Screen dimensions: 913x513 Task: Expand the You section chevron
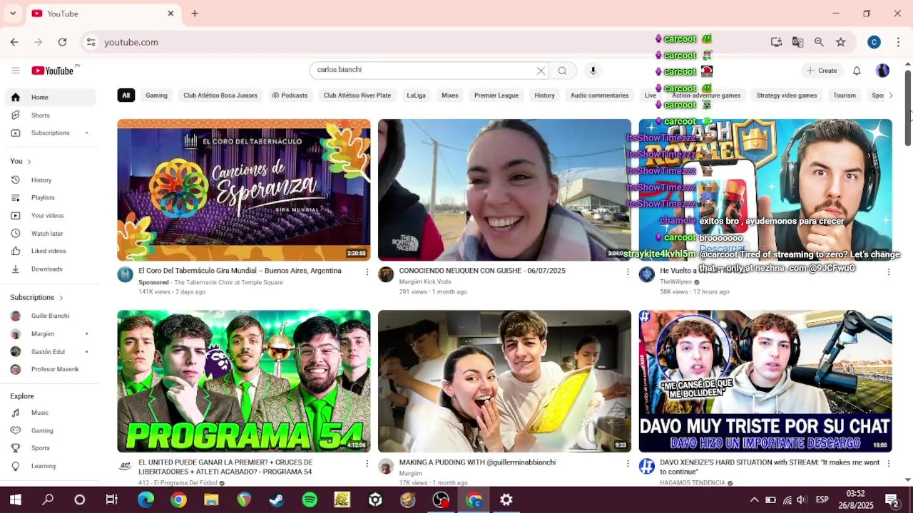tap(29, 162)
